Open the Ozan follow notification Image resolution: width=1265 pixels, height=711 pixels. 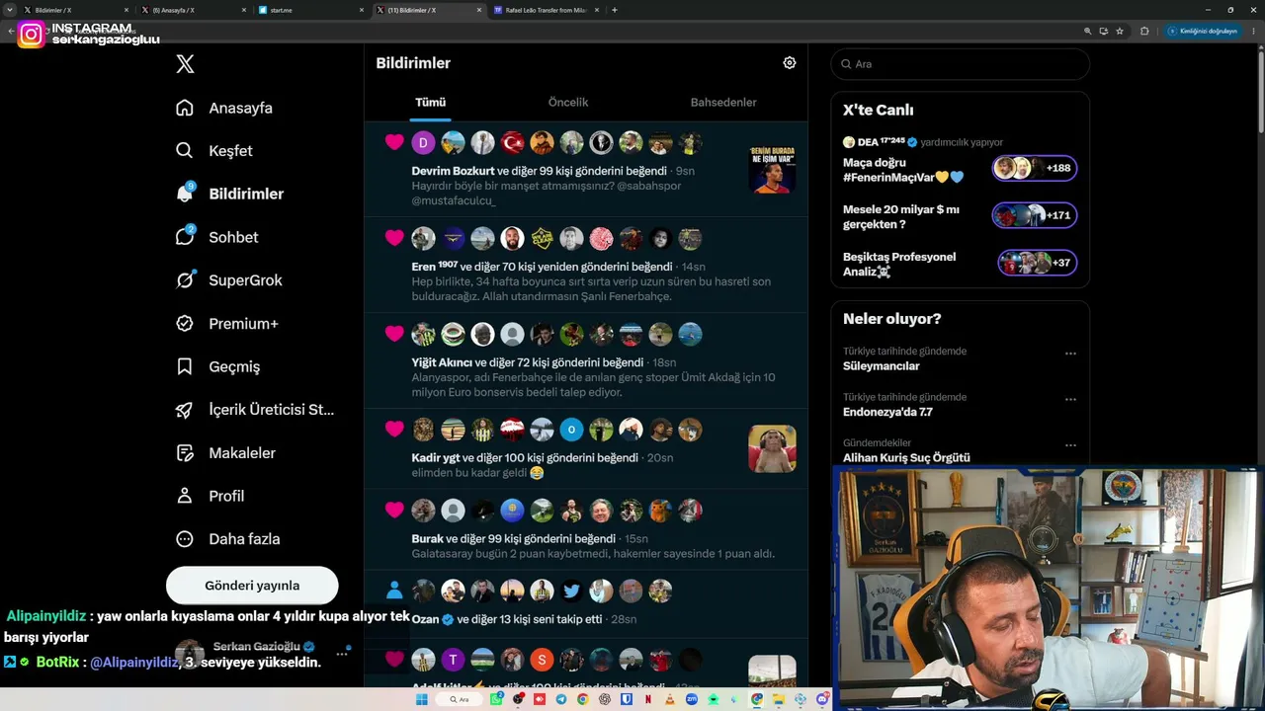(586, 604)
